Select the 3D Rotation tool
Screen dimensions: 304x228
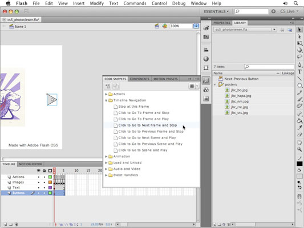[x=299, y=50]
